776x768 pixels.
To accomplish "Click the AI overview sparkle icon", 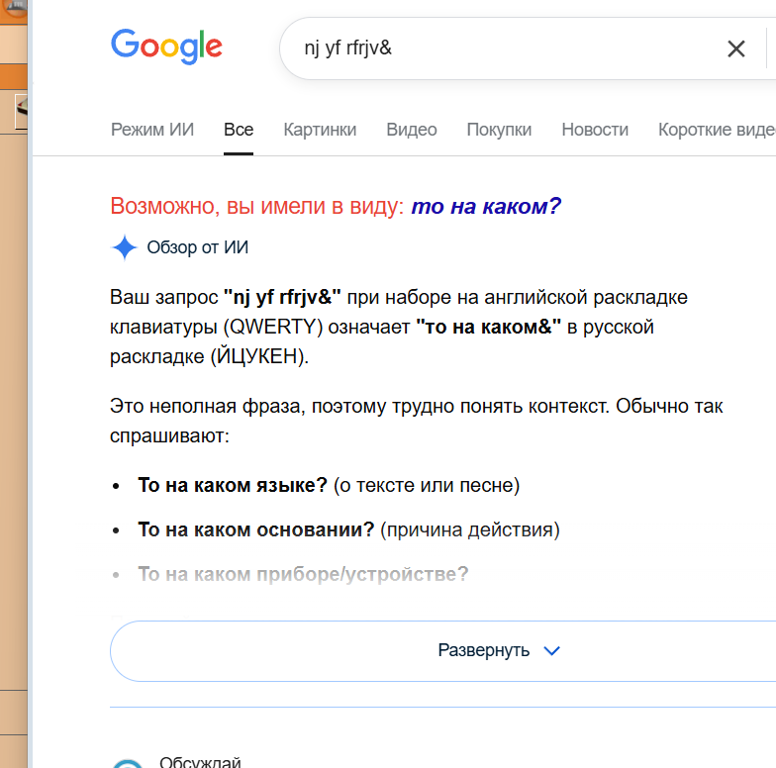I will coord(125,247).
